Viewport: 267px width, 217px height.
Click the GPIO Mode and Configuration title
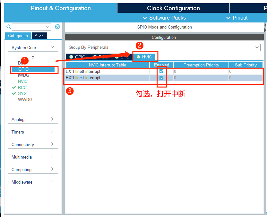coord(164,27)
